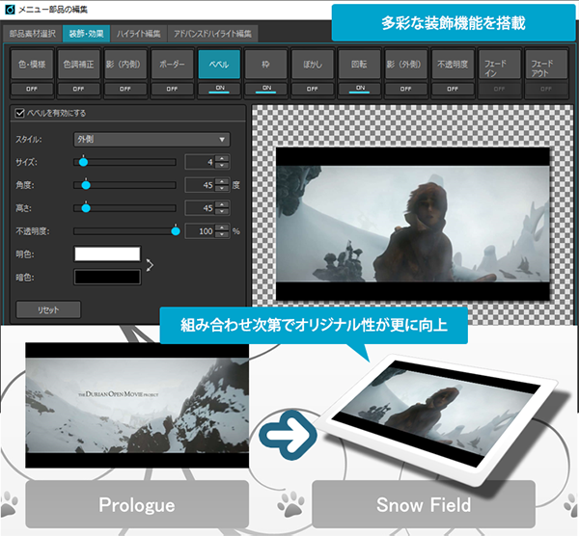Select the 色・模様 effect button
Viewport: 579px width, 536px height.
tap(32, 65)
